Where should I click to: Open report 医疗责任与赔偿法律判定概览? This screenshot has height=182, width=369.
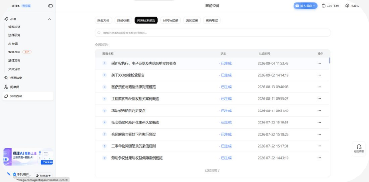click(x=133, y=87)
